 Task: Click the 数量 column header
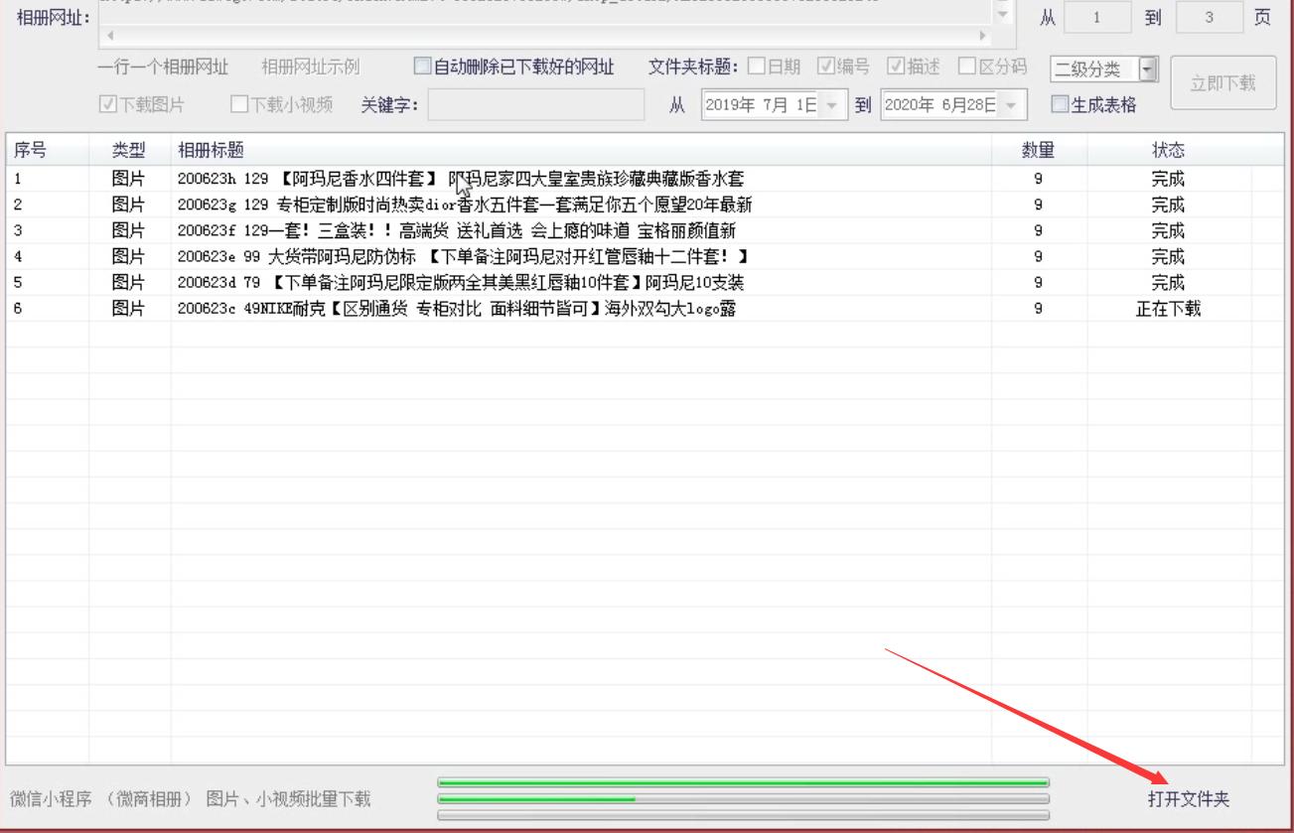tap(1039, 151)
